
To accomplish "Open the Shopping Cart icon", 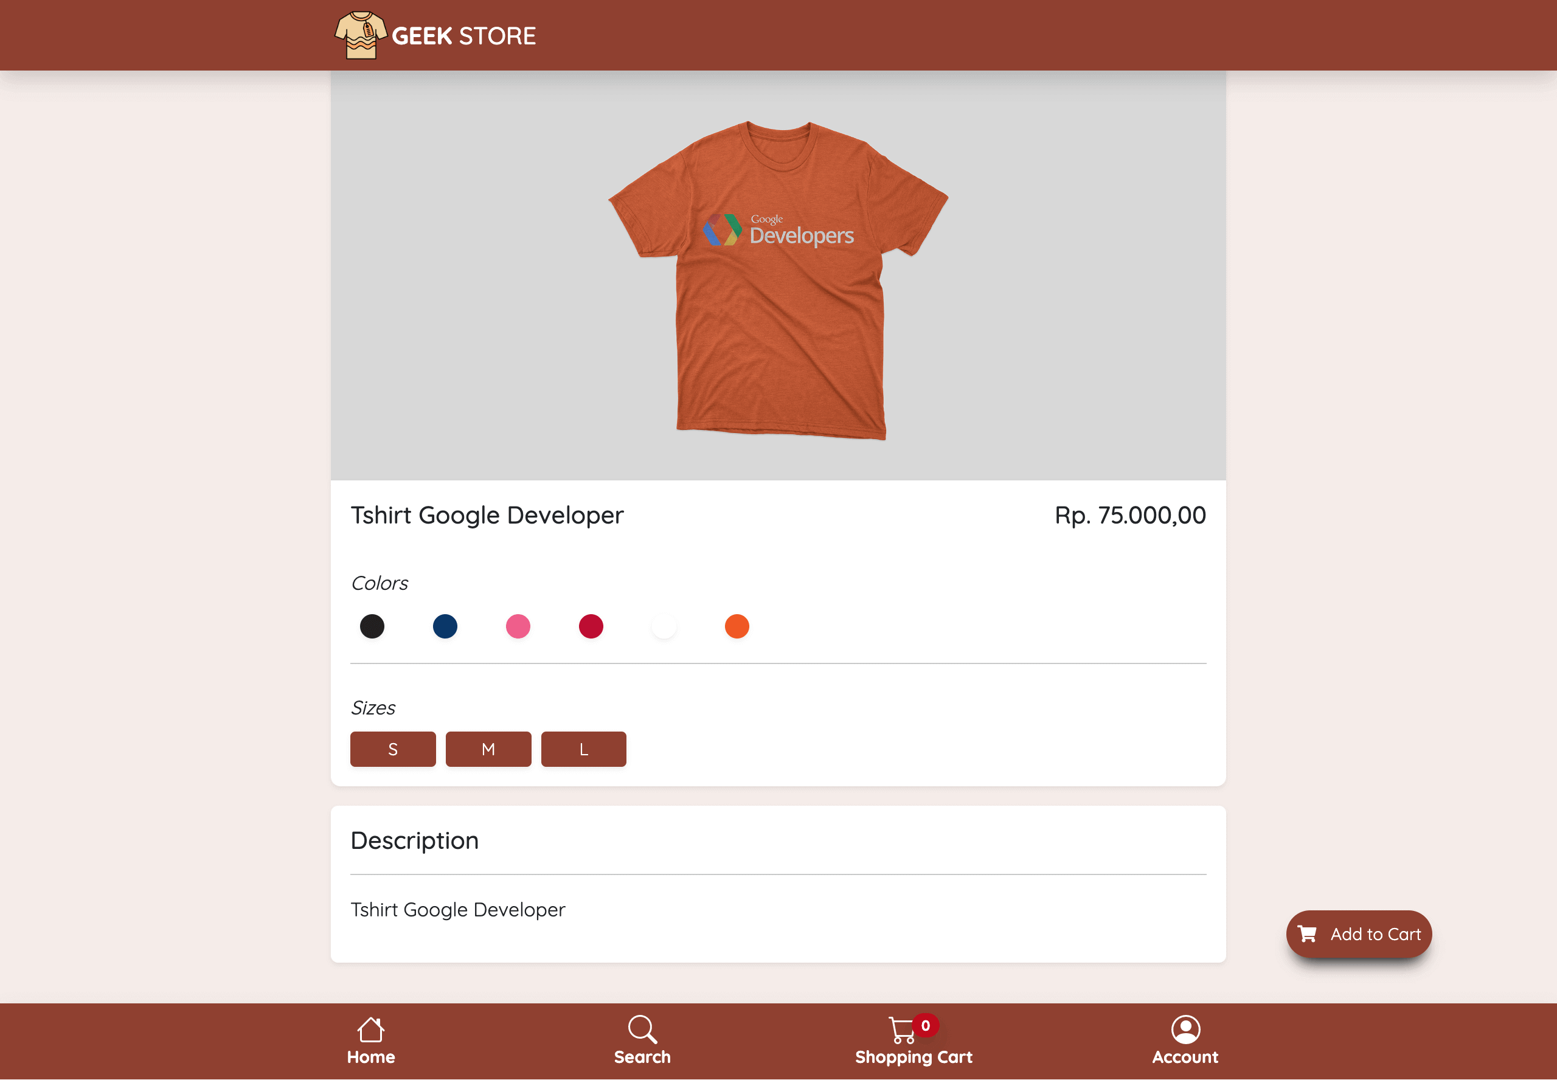I will point(902,1030).
